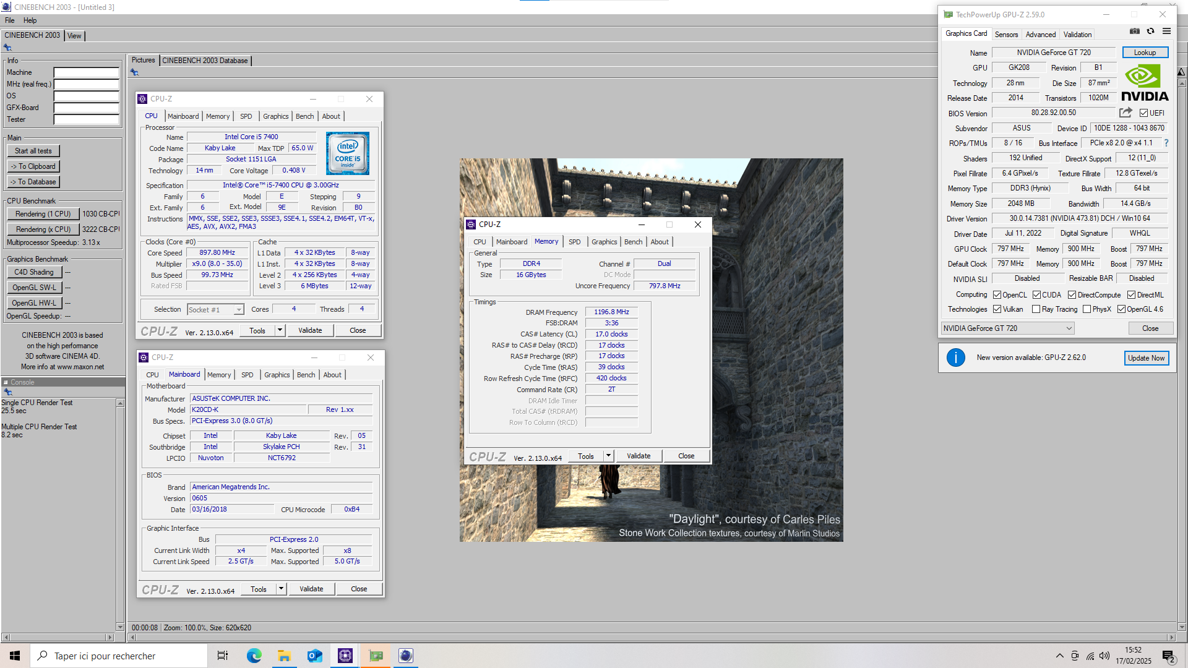The image size is (1188, 668).
Task: Click the pin icon under the Pictures tab
Action: (134, 72)
